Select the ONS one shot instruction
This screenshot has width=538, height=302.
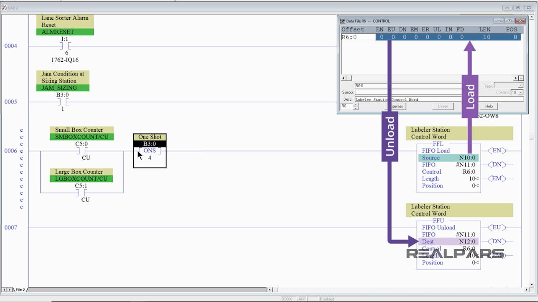tap(150, 151)
